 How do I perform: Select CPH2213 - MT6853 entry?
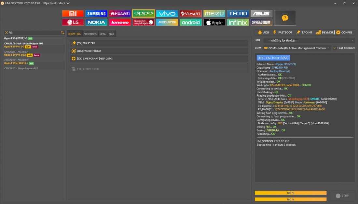(16, 60)
